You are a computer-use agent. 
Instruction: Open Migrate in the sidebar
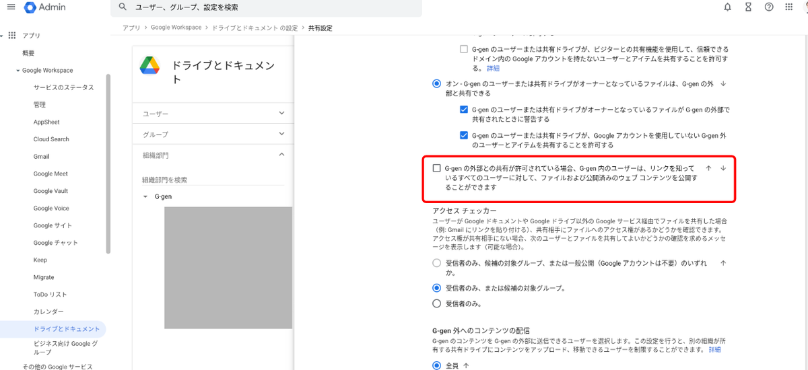[44, 277]
